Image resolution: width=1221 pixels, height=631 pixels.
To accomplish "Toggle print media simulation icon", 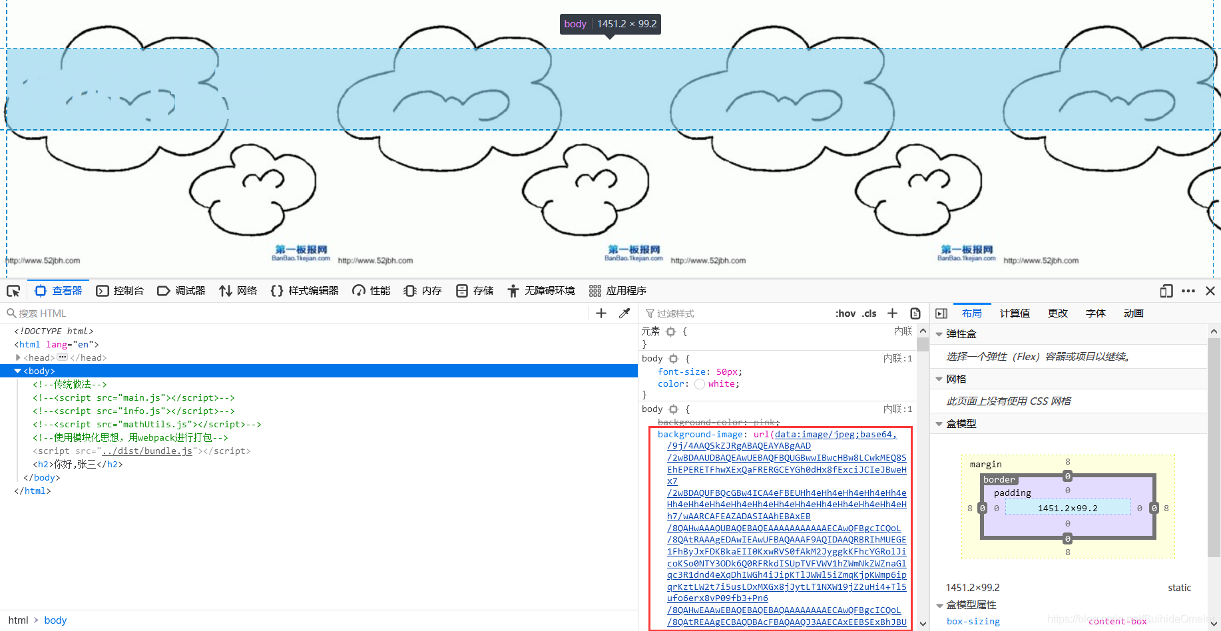I will [915, 314].
